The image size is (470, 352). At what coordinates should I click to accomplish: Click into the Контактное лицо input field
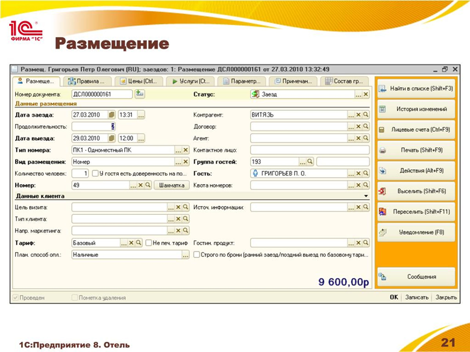309,150
